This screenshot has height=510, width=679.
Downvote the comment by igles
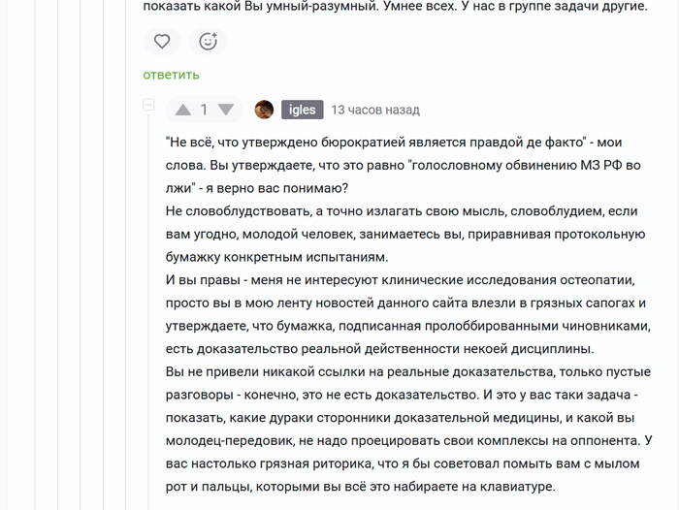point(226,110)
